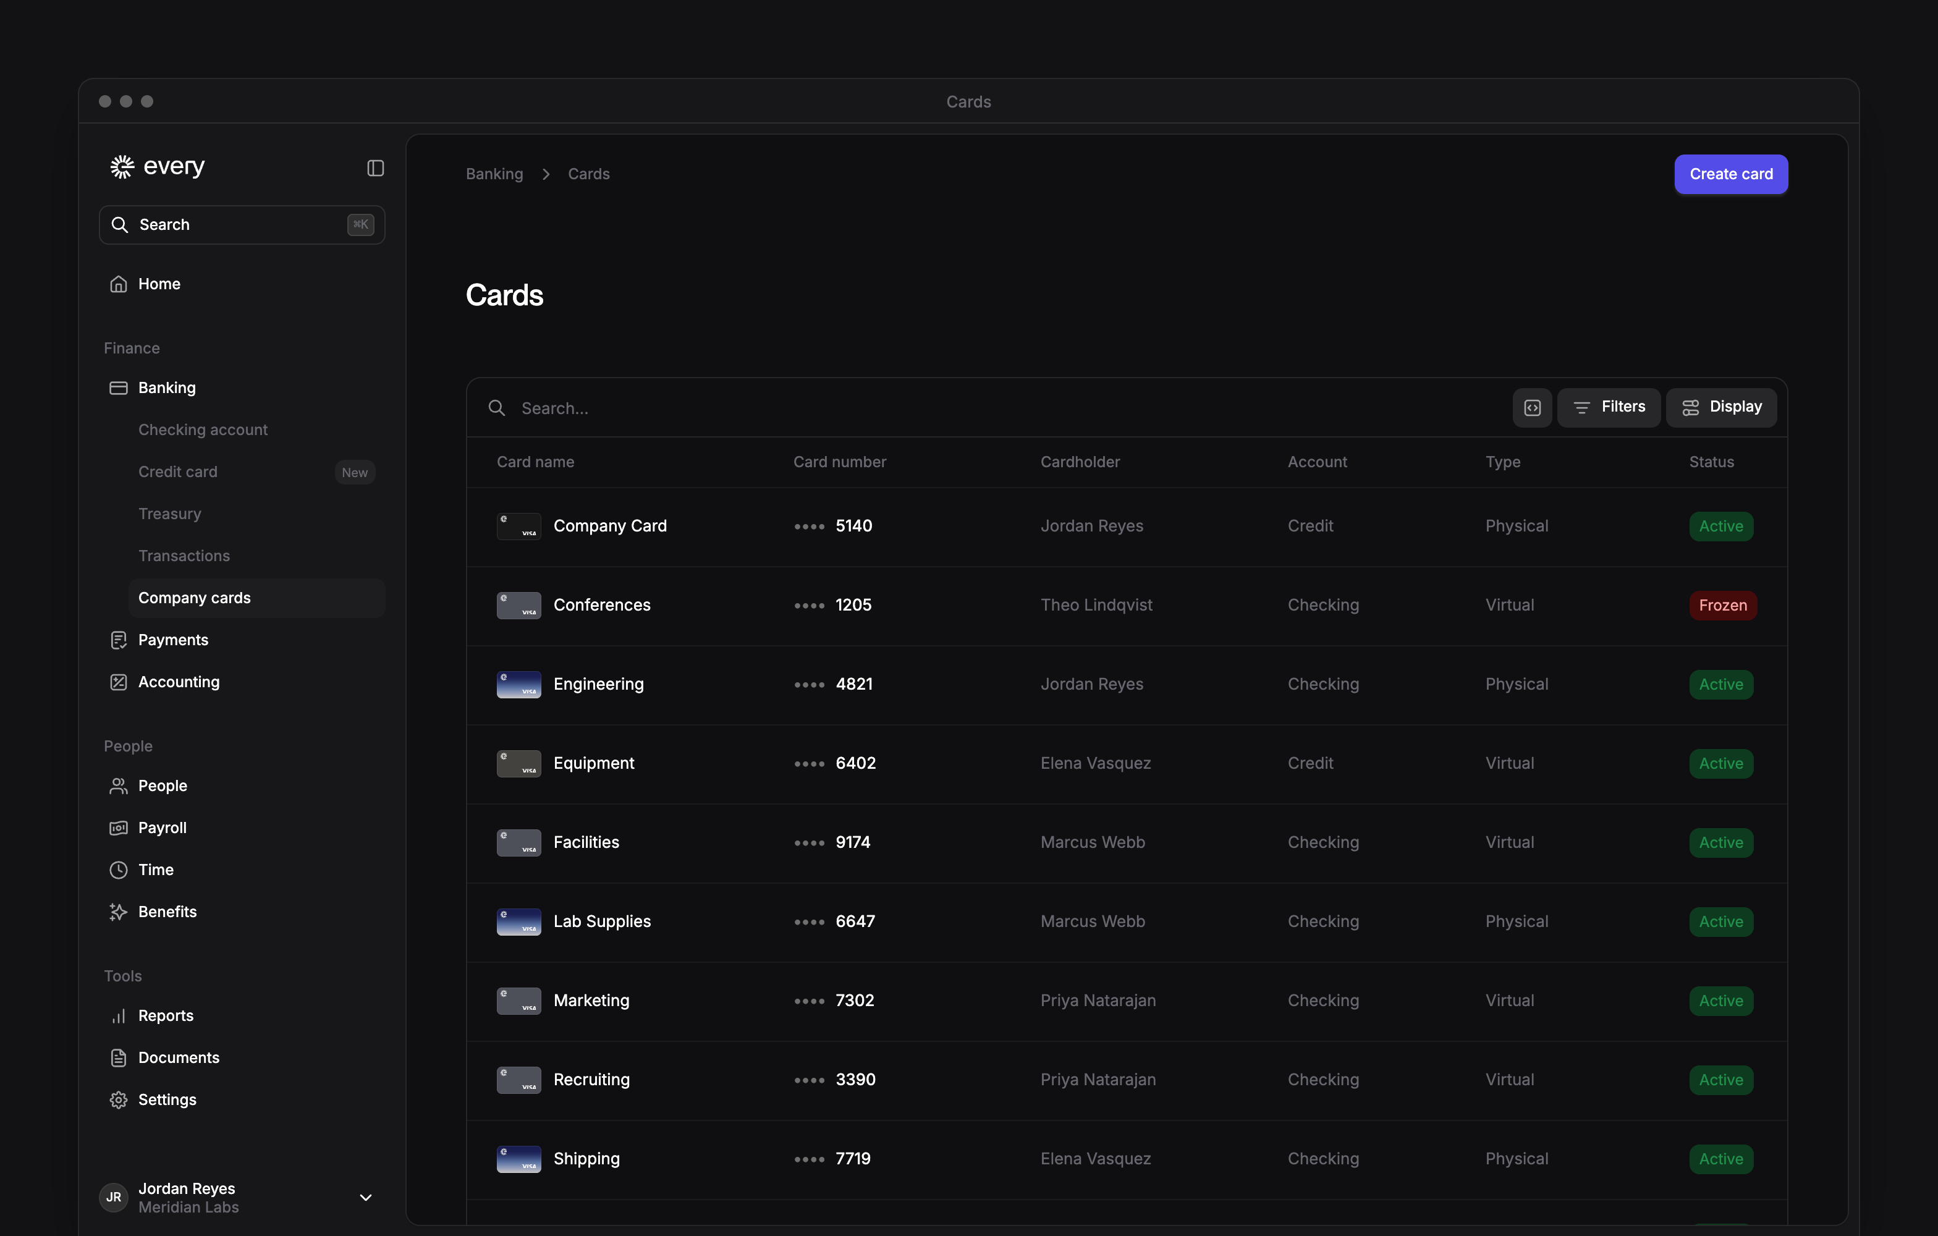Screen dimensions: 1938x1236
Task: Open the Display options dropdown
Action: [x=1720, y=407]
